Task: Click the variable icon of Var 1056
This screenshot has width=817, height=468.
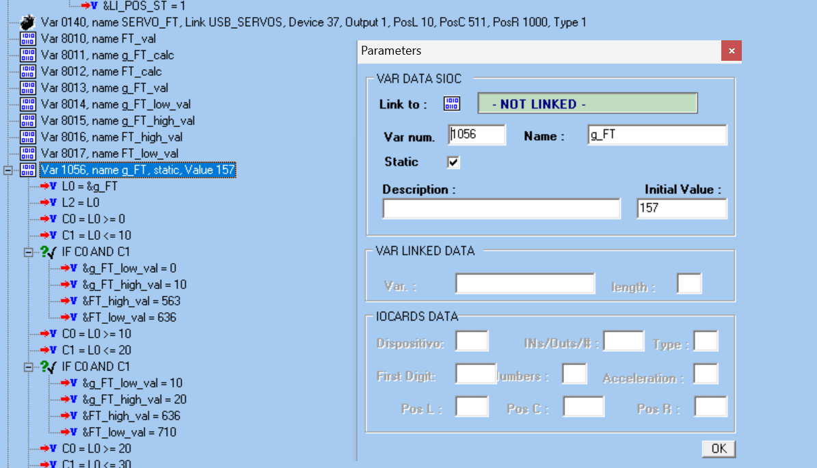Action: (x=28, y=170)
